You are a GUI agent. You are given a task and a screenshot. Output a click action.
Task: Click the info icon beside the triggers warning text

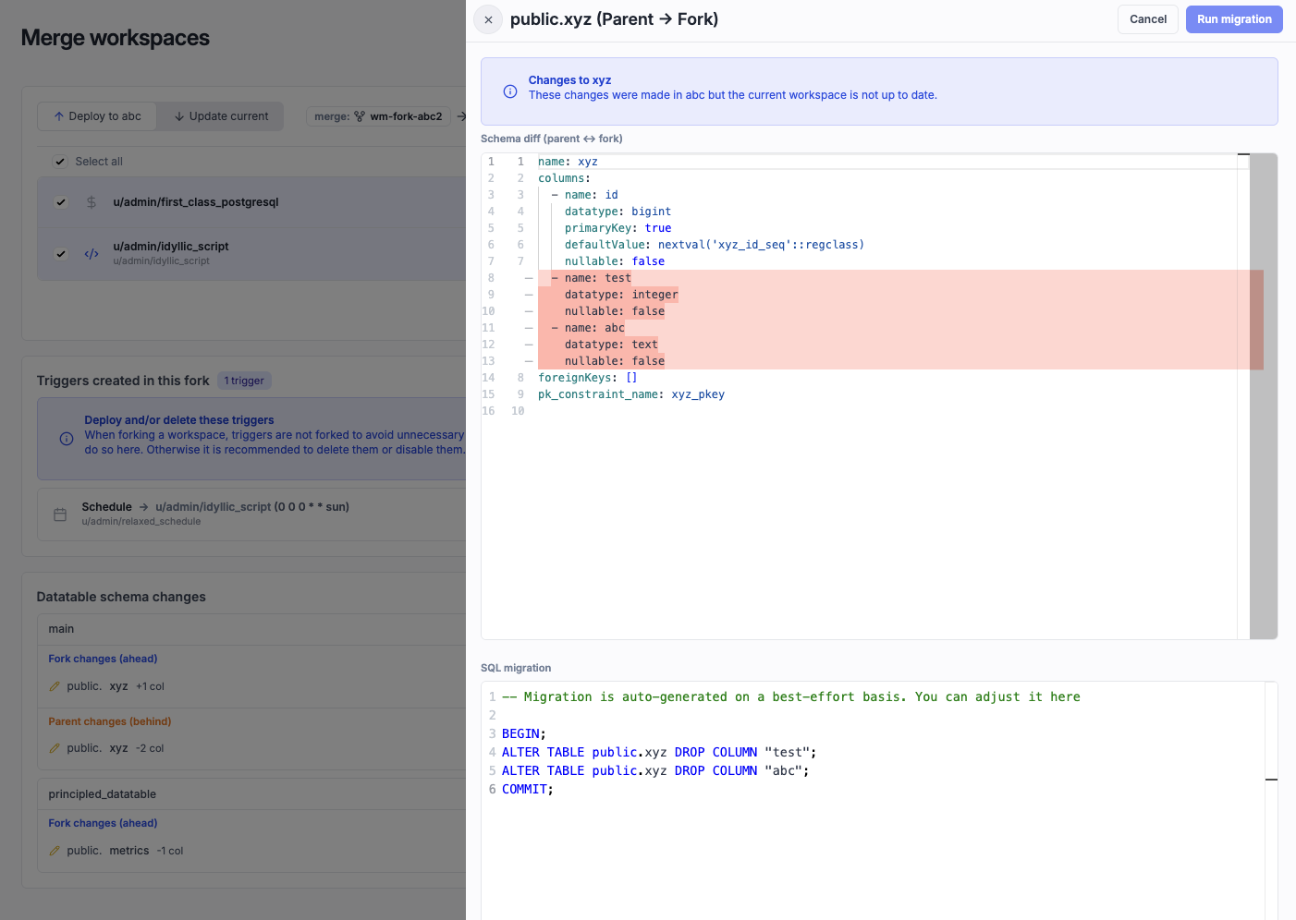tap(66, 439)
